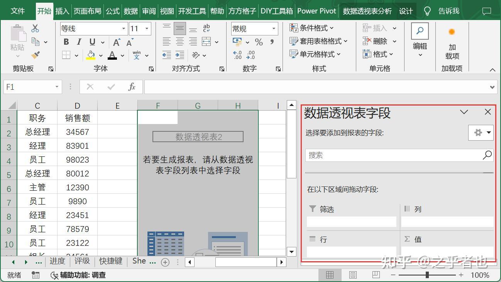Toggle bold formatting
Image resolution: width=501 pixels, height=282 pixels.
coord(66,42)
